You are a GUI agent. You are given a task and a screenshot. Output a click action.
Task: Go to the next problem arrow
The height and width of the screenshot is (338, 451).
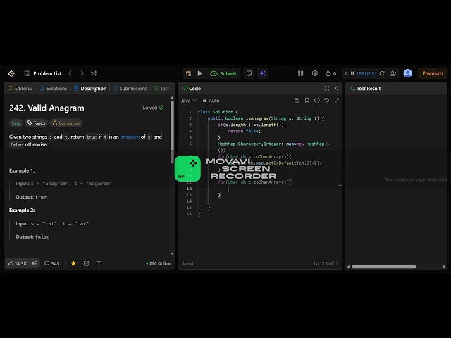(82, 73)
